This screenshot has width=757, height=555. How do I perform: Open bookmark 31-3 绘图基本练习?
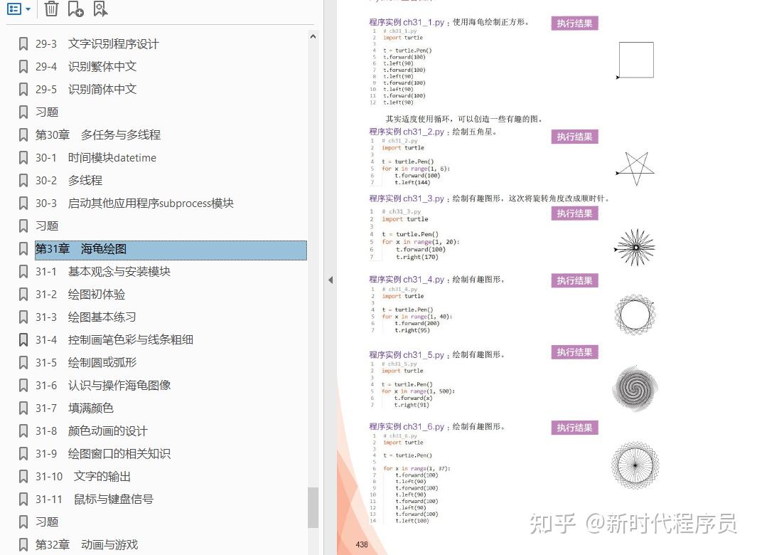click(85, 317)
